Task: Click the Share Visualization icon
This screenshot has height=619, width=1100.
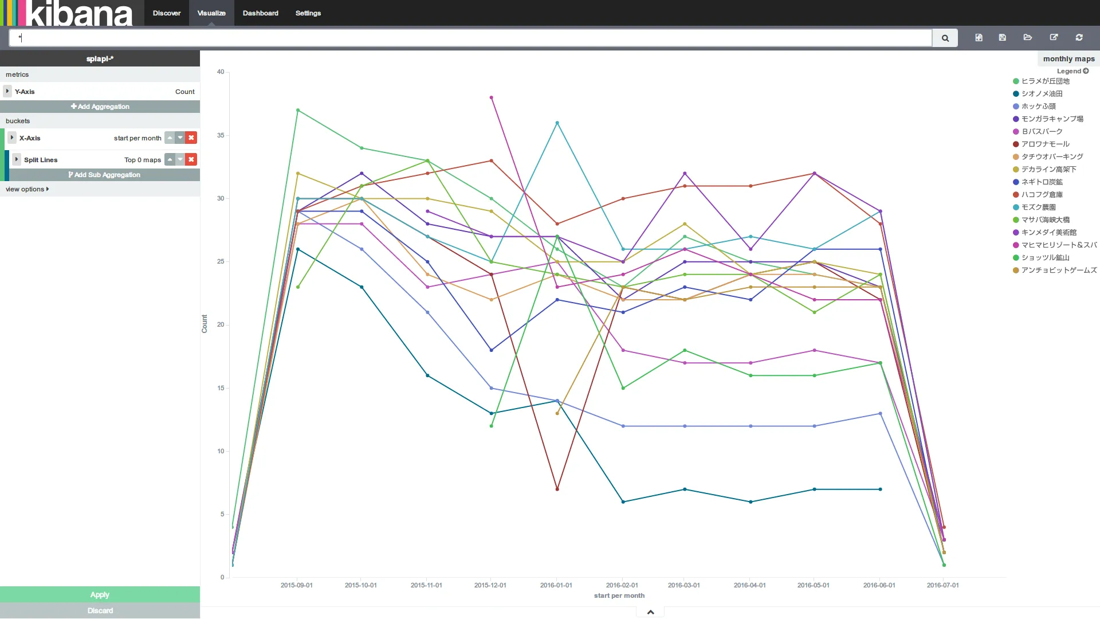Action: (1054, 37)
